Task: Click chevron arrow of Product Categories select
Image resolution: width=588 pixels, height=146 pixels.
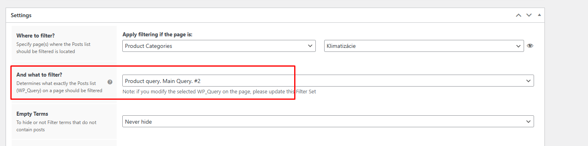Action: [x=310, y=46]
